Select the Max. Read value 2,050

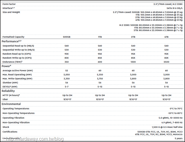66,74
